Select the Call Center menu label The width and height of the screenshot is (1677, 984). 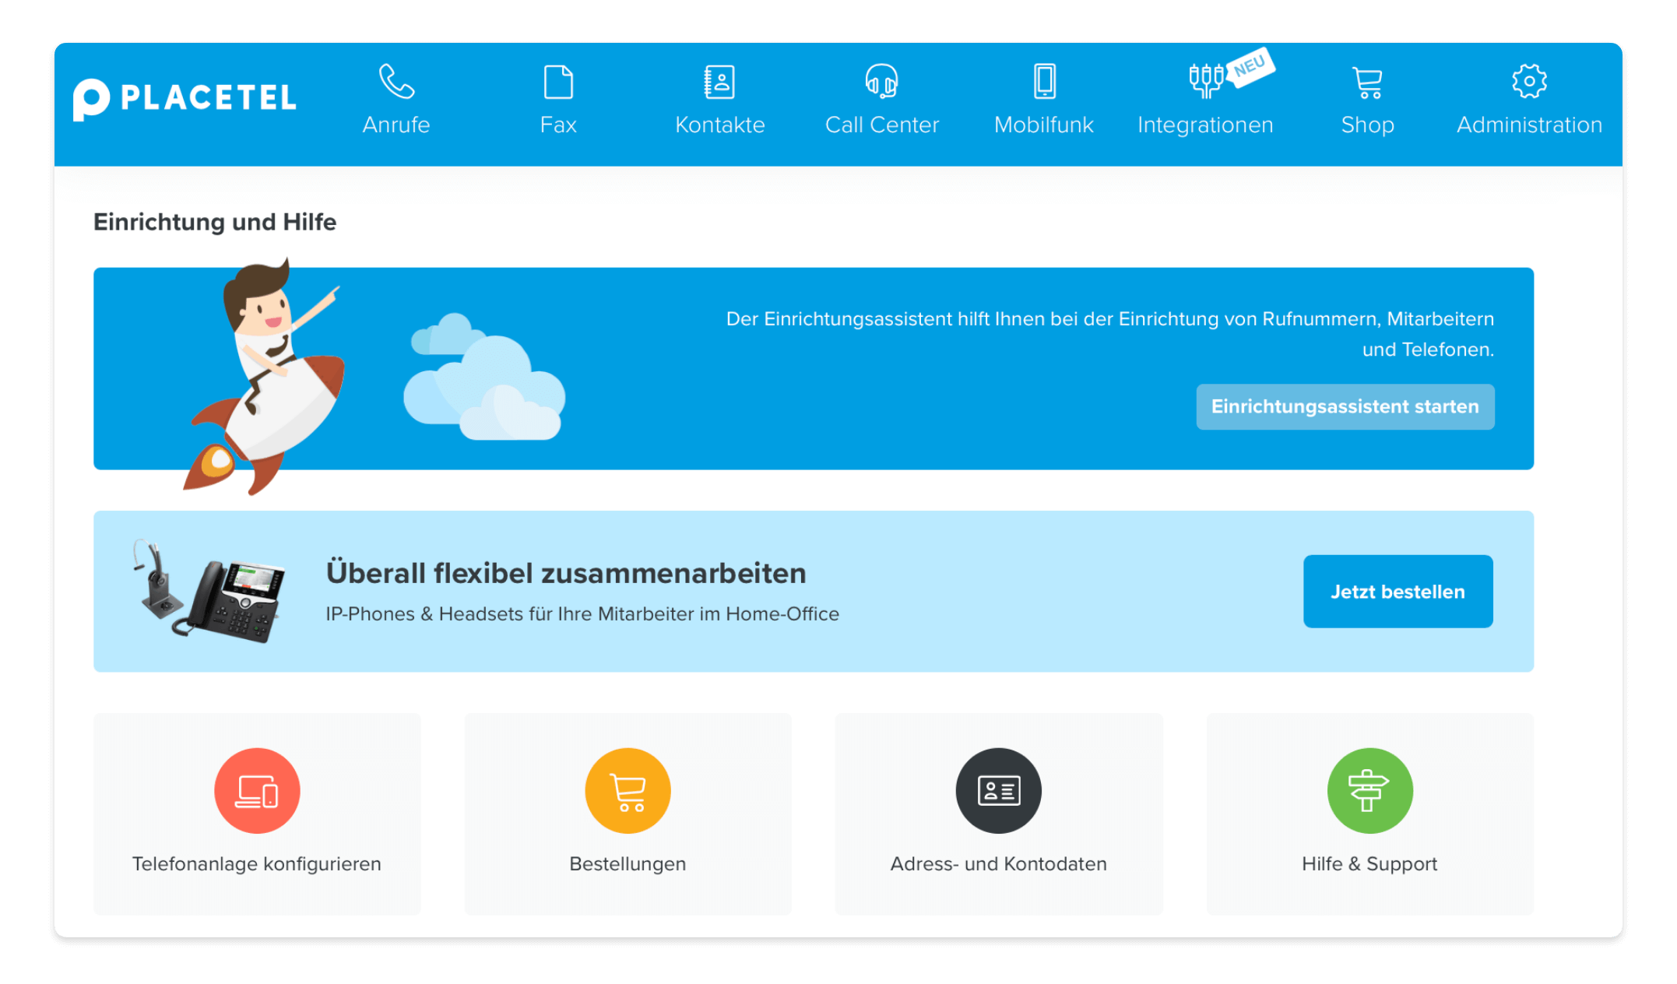(881, 125)
